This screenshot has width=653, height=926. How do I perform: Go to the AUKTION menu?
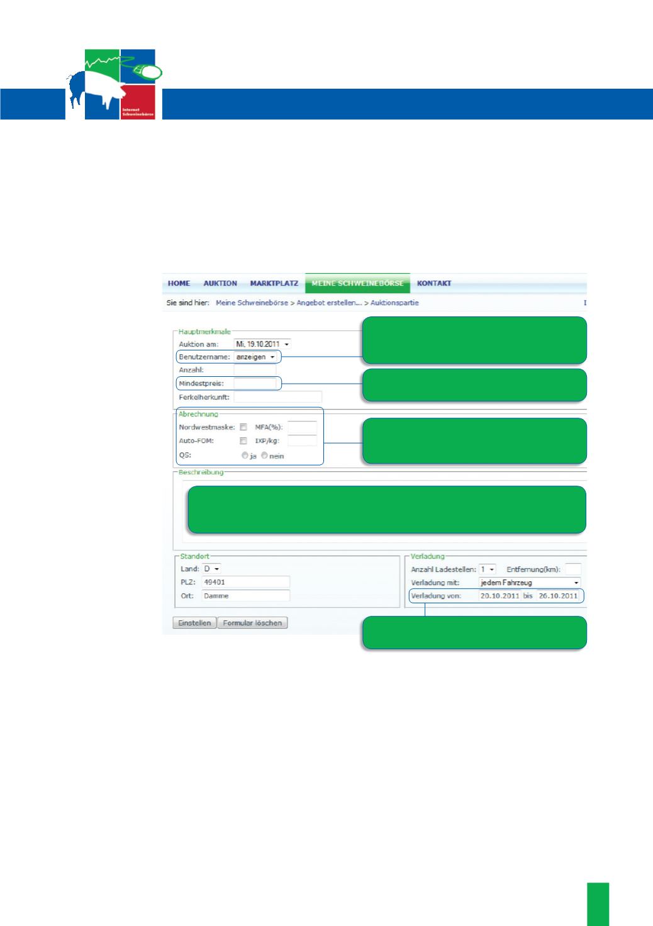pos(220,284)
